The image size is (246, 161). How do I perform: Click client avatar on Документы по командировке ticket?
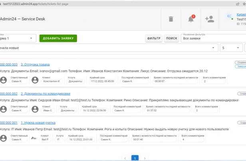(x=35, y=109)
